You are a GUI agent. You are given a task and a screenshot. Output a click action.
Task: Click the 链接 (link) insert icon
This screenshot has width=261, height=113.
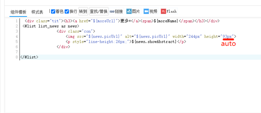click(112, 12)
